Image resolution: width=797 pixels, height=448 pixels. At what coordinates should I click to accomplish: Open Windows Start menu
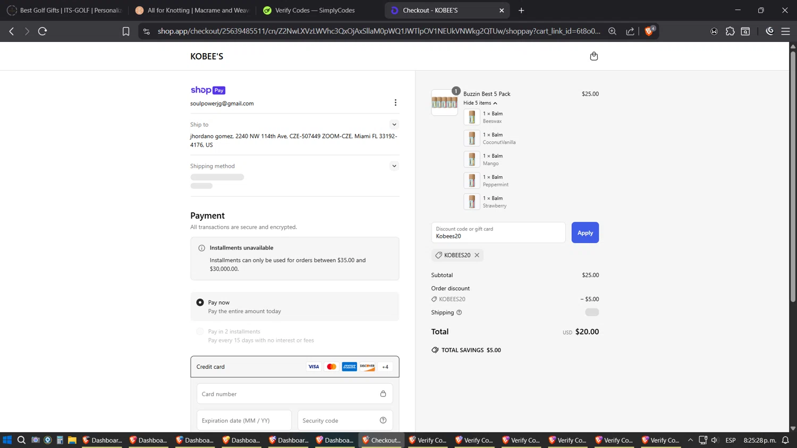7,440
